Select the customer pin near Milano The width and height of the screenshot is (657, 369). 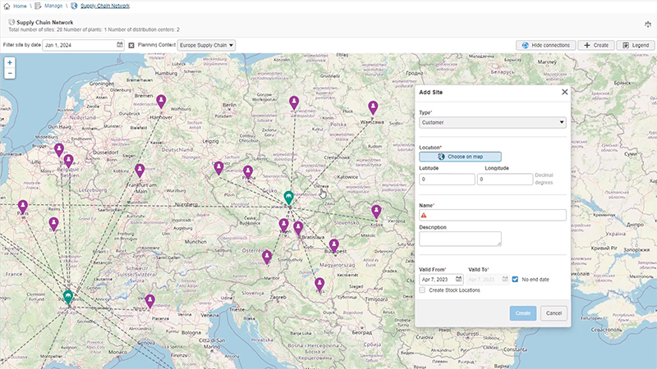[x=149, y=301]
